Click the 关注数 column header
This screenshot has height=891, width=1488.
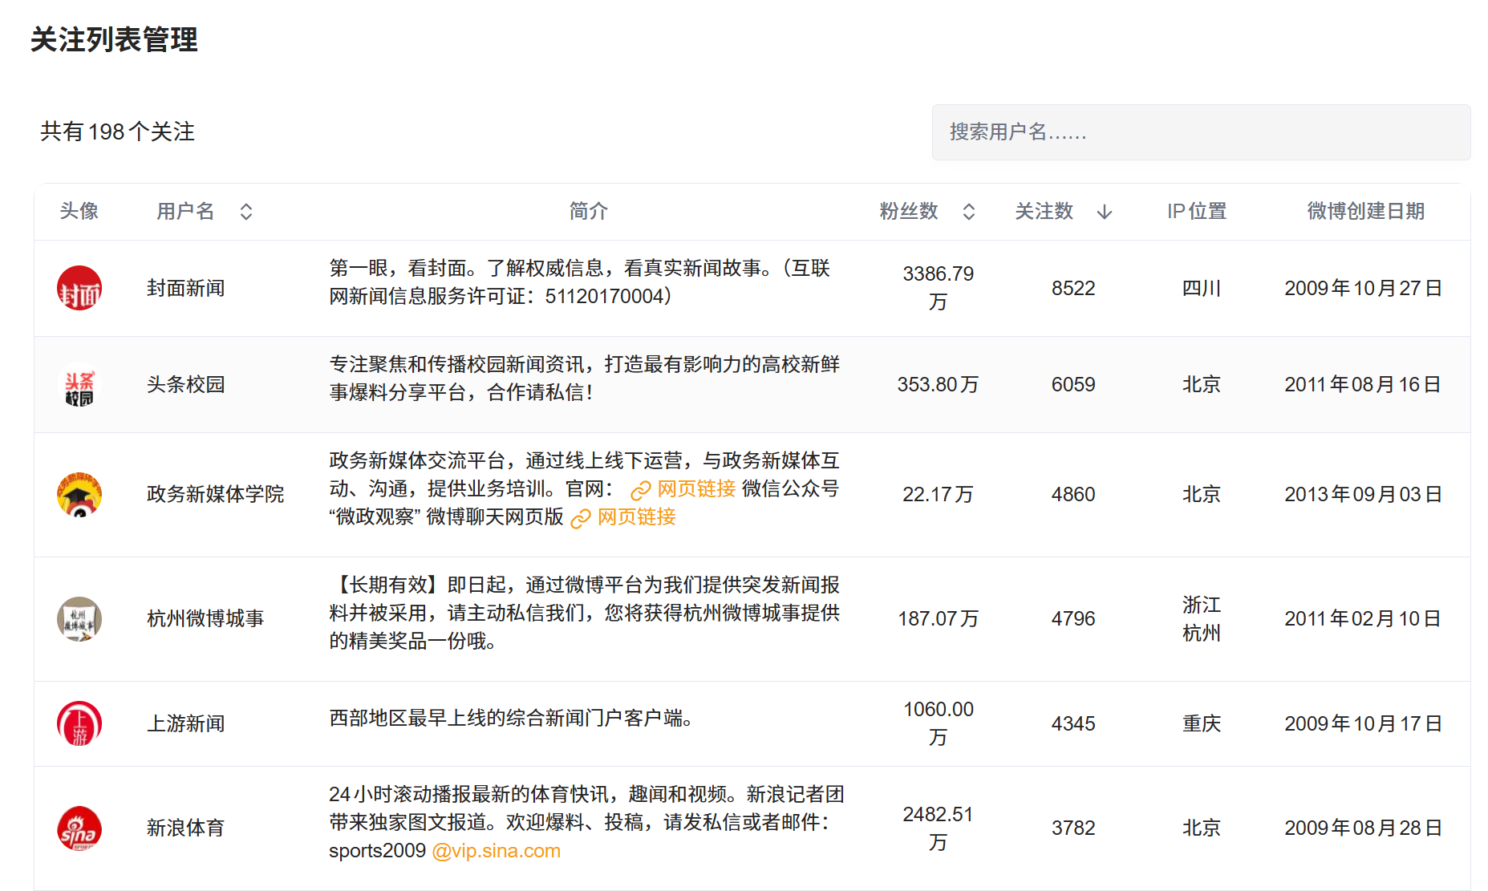[x=1044, y=212]
